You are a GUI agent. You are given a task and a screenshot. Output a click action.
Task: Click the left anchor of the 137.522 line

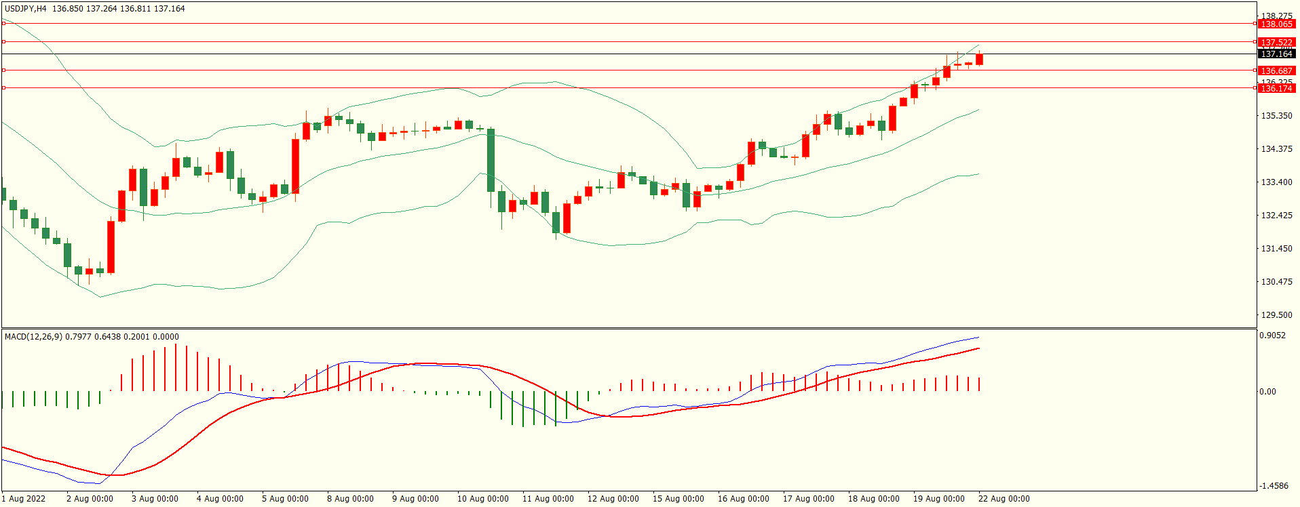pos(3,42)
